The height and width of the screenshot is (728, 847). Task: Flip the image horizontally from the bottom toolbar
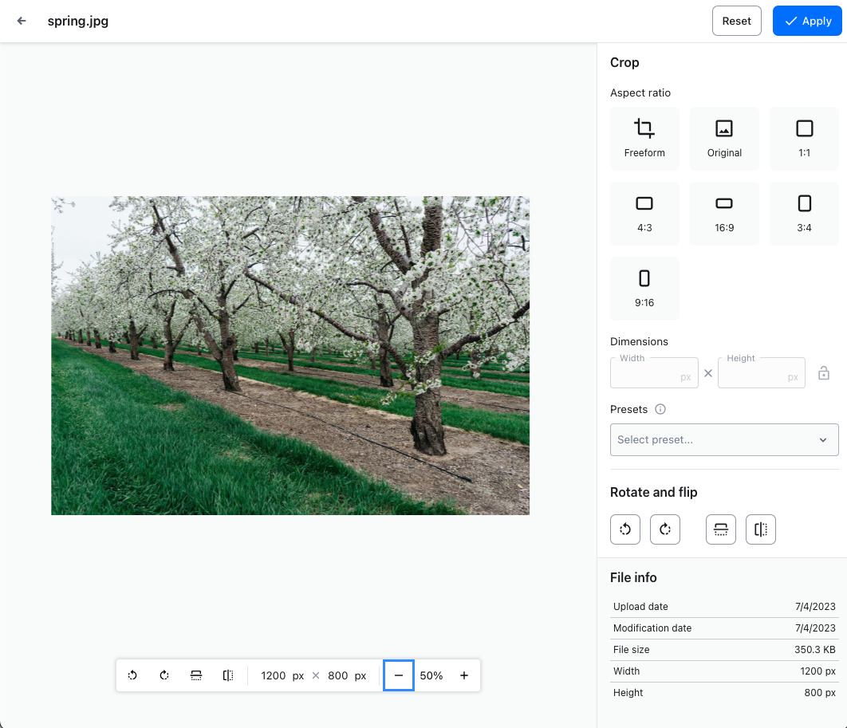pyautogui.click(x=227, y=675)
